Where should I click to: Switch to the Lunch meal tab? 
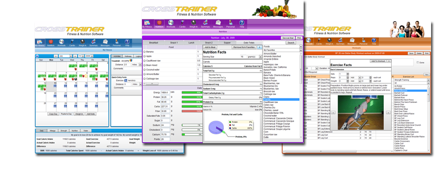pos(191,43)
